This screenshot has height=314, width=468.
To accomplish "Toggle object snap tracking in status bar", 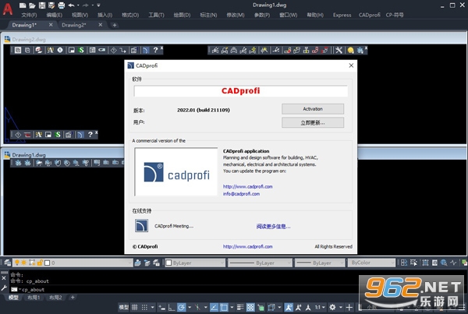I will click(214, 307).
